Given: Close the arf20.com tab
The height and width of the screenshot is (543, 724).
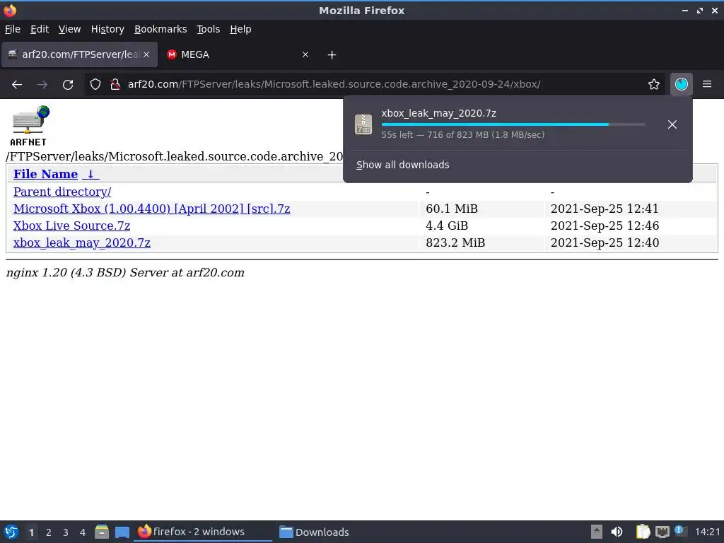Looking at the screenshot, I should tap(146, 54).
